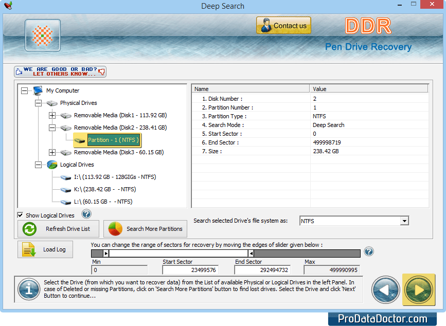Click the Start Sector input field
Image resolution: width=446 pixels, height=326 pixels.
click(190, 270)
